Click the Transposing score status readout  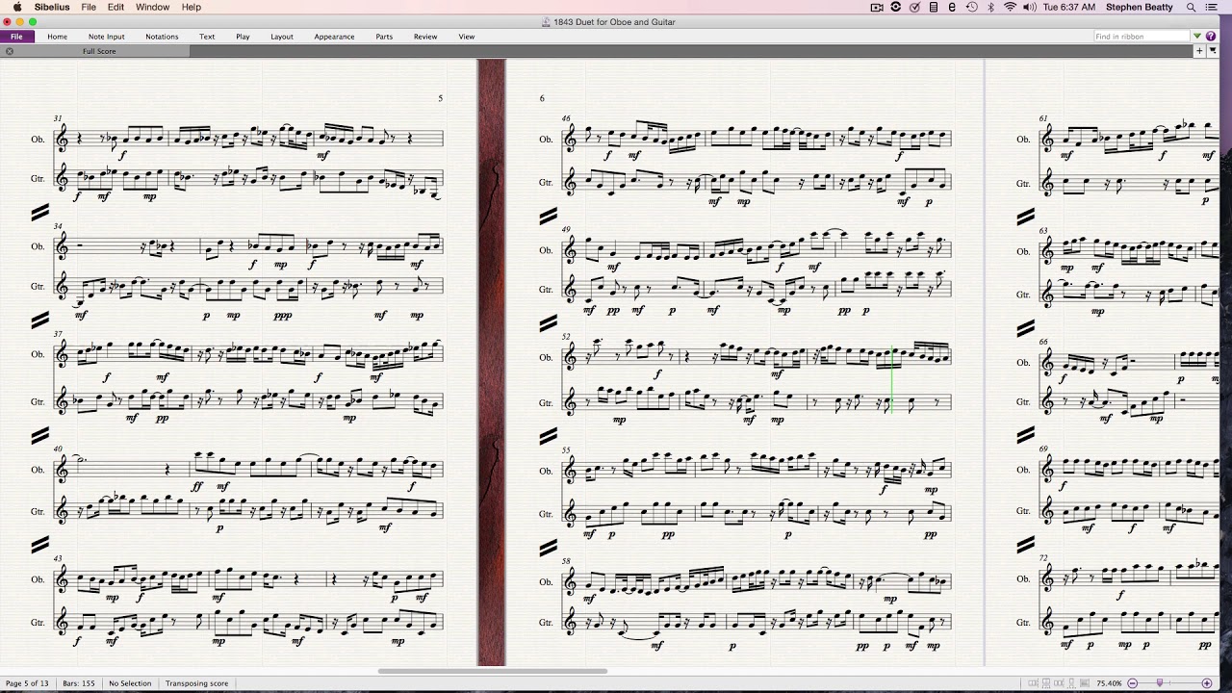click(196, 683)
